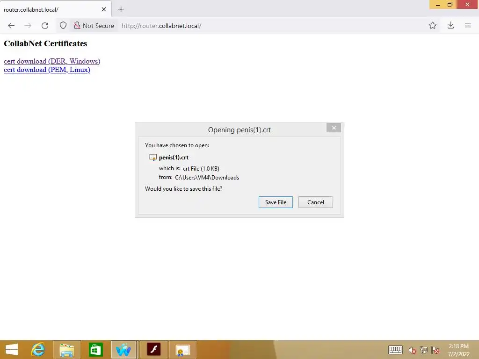This screenshot has height=359, width=479.
Task: Click the crt File (1.0 KB) text
Action: click(201, 168)
